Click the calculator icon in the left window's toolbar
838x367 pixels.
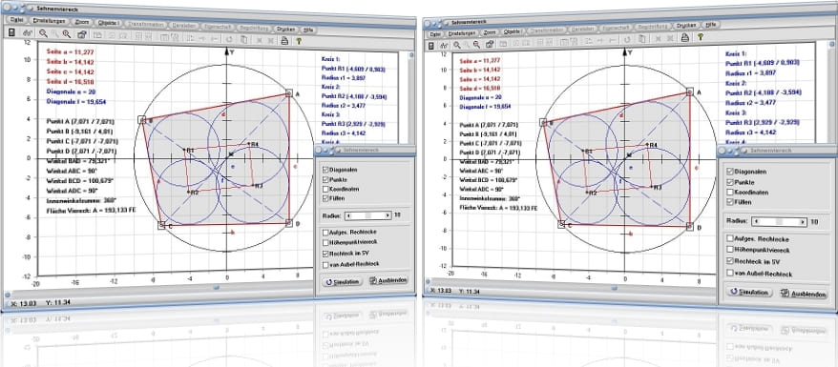point(11,33)
